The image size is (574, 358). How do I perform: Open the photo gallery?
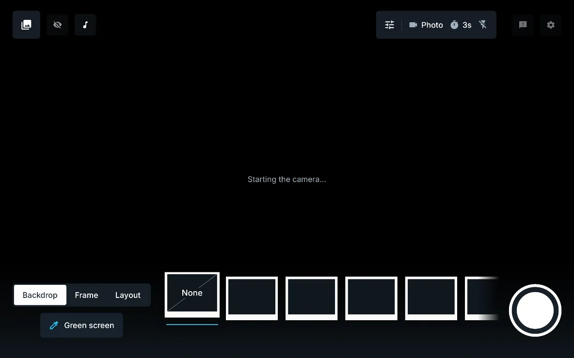click(26, 25)
